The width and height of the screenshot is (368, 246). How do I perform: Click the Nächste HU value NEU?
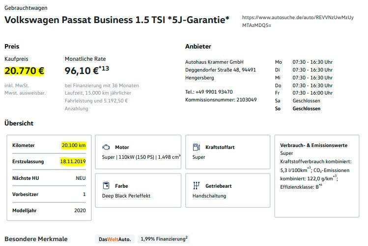click(x=81, y=178)
